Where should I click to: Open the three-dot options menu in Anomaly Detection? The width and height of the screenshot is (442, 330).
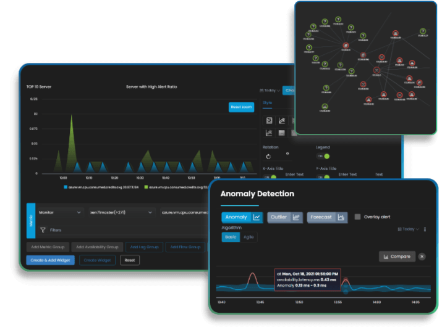click(425, 229)
